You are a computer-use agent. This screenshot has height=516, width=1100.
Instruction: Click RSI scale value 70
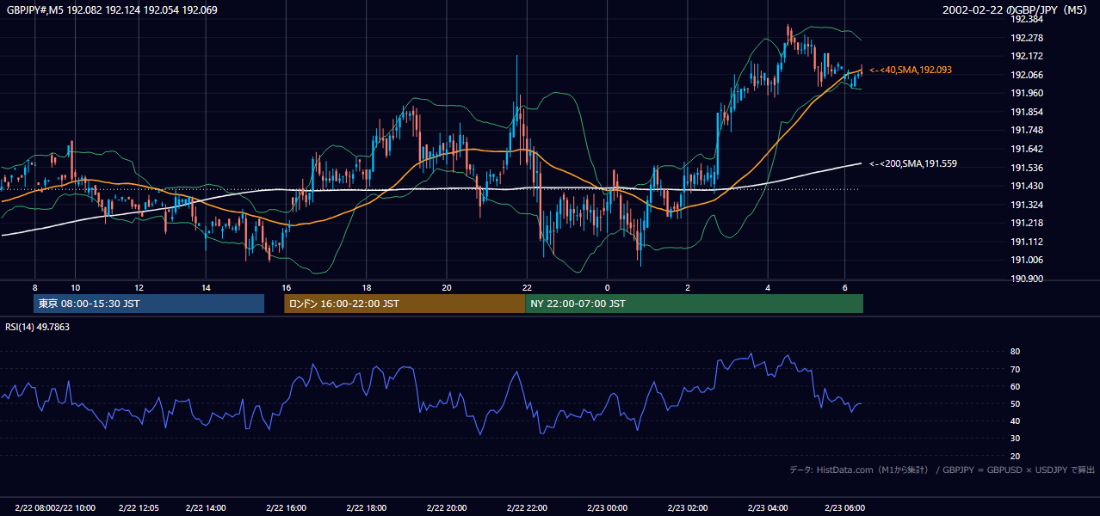click(1016, 369)
